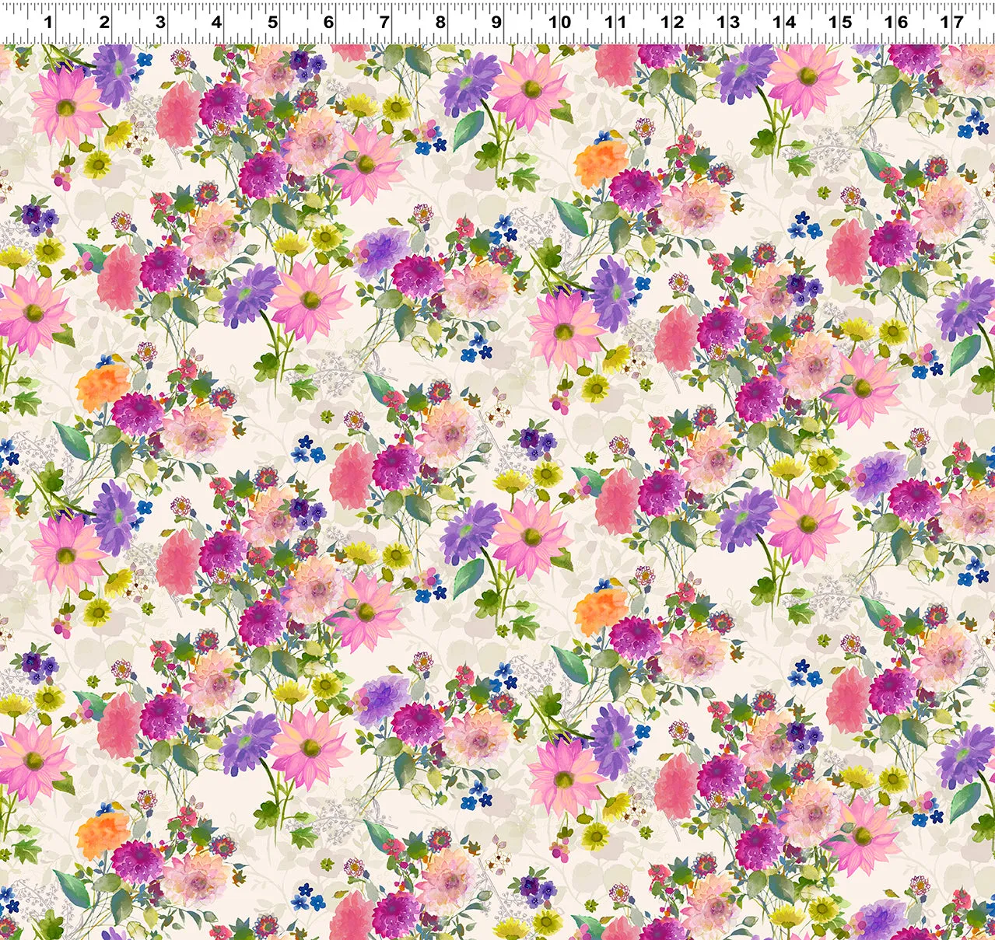995x940 pixels.
Task: Select the number 4 on the ruler
Action: pyautogui.click(x=216, y=21)
